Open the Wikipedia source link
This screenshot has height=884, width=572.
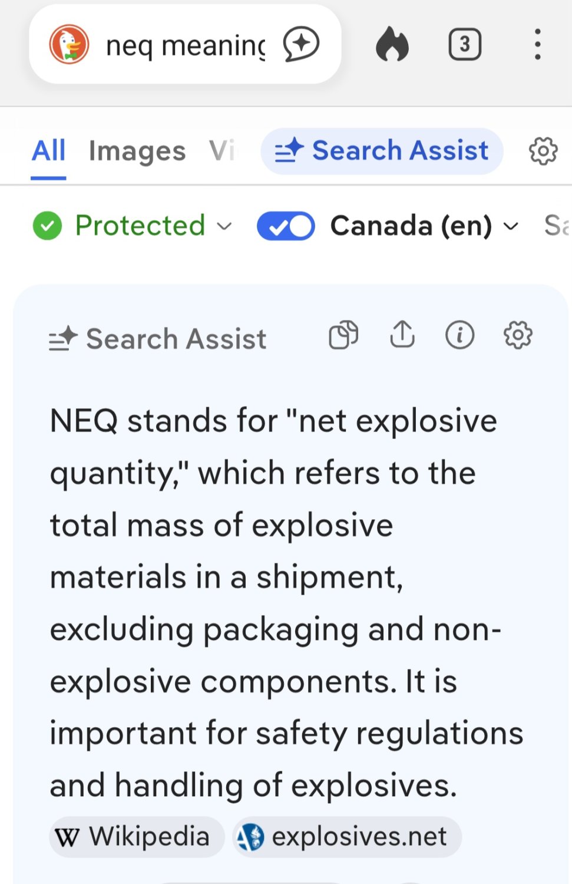pos(135,836)
